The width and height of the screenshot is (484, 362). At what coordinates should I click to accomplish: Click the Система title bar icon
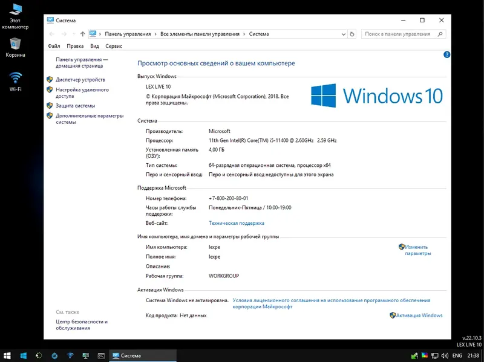pyautogui.click(x=50, y=21)
